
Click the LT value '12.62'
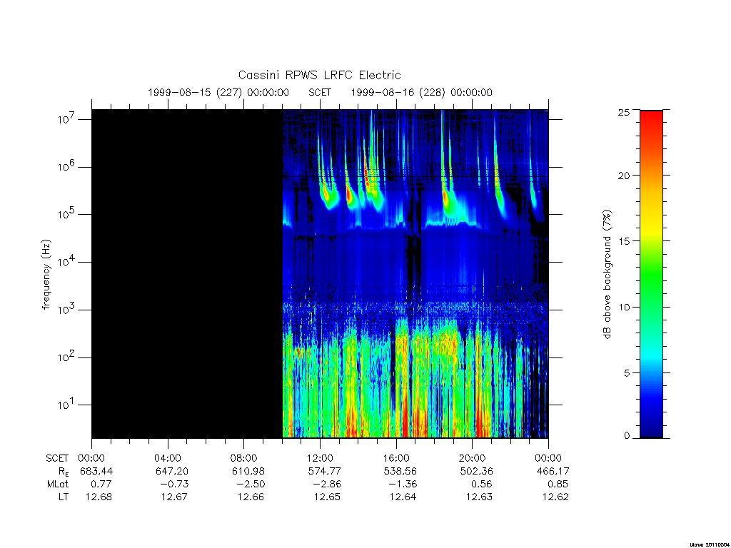(555, 497)
